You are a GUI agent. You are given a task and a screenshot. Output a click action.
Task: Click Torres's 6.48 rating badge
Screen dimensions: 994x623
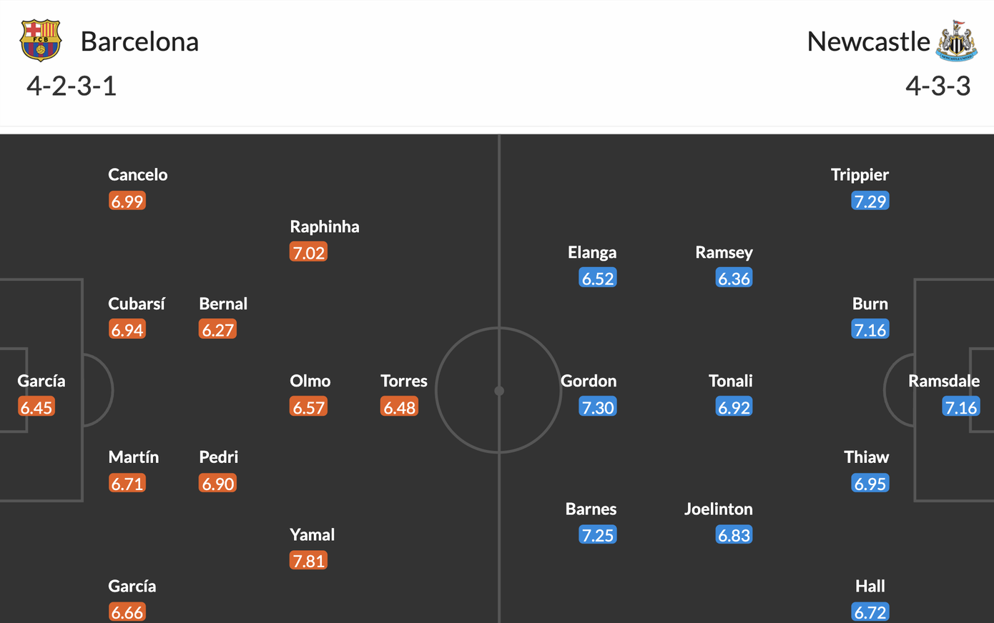click(x=399, y=407)
